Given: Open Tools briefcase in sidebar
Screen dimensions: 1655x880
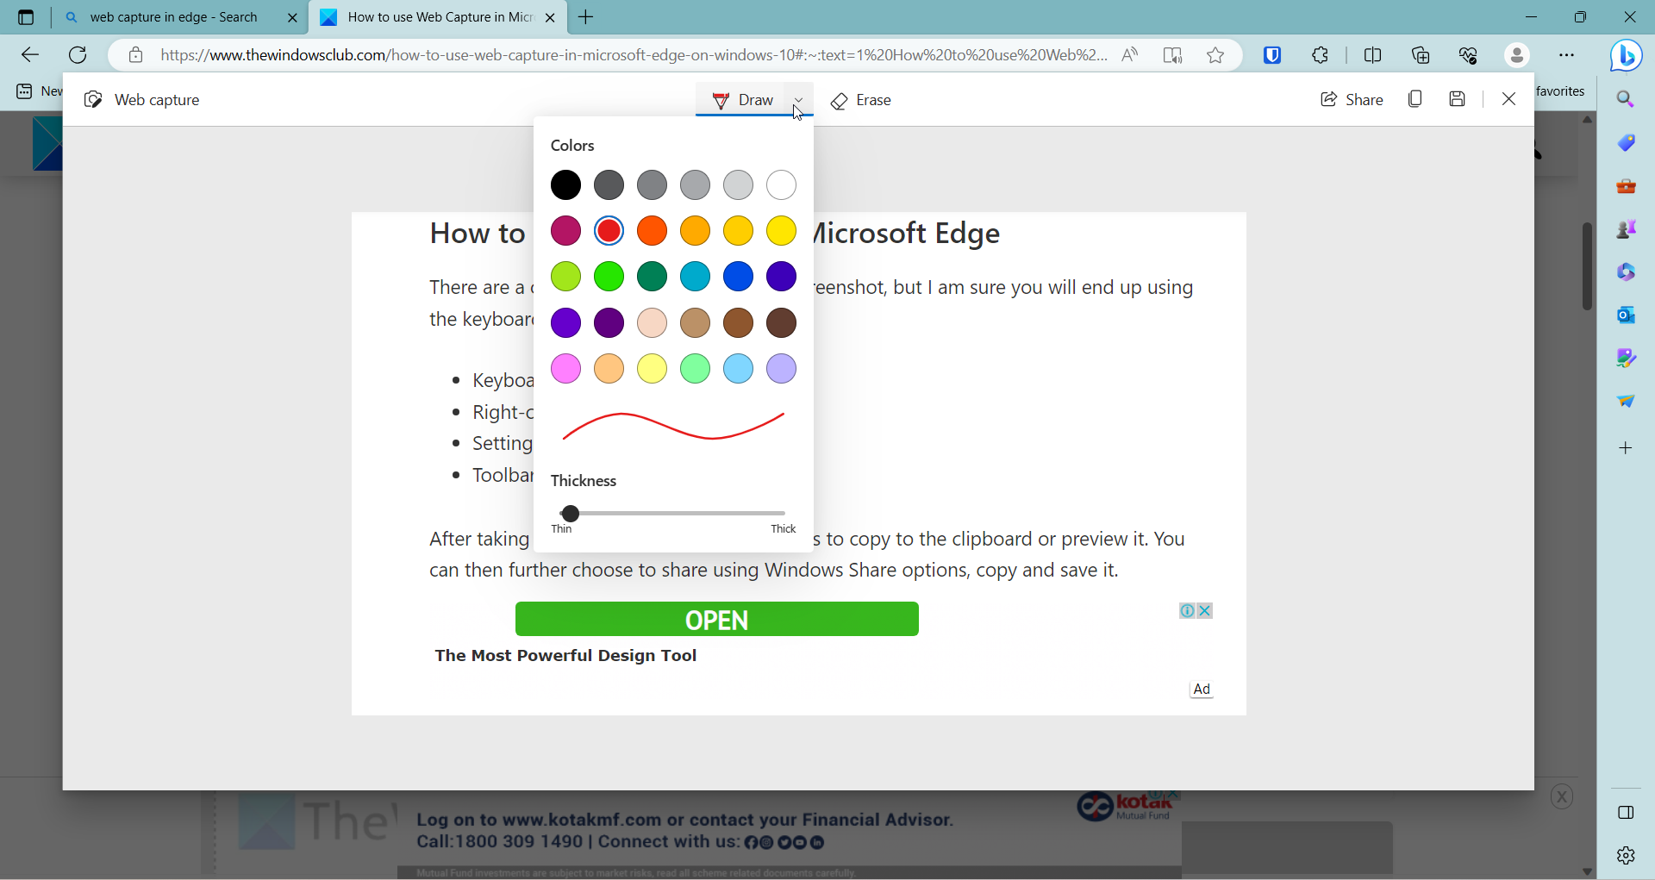Looking at the screenshot, I should 1626,186.
